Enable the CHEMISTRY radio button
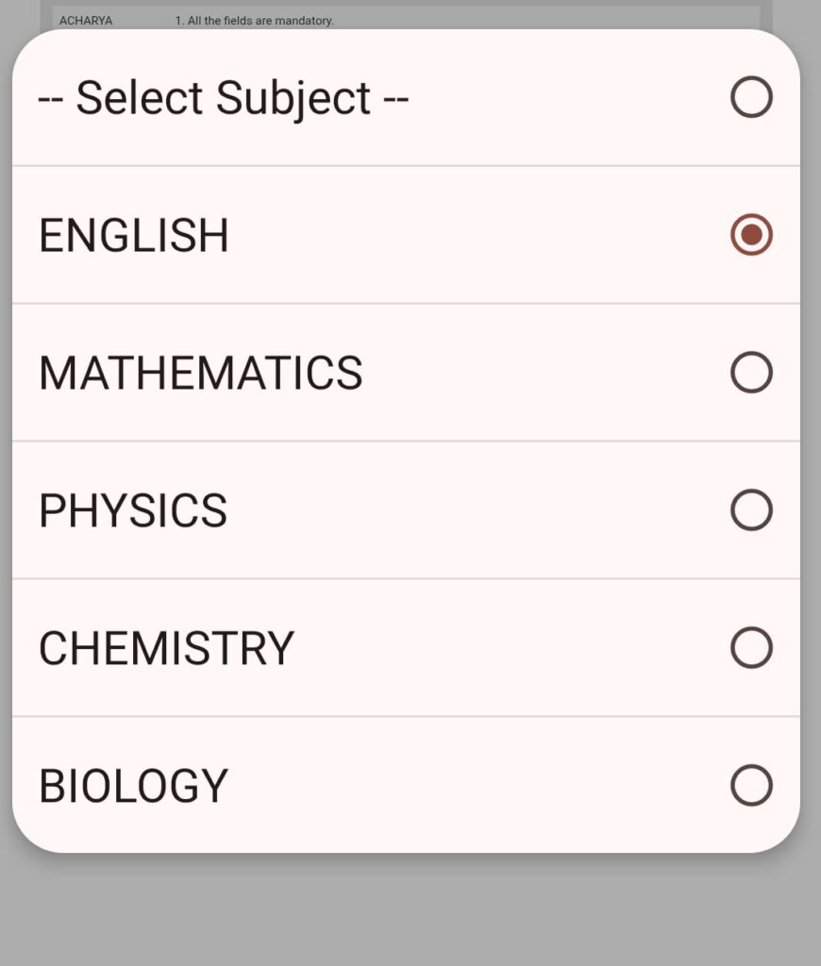Image resolution: width=821 pixels, height=966 pixels. coord(751,648)
